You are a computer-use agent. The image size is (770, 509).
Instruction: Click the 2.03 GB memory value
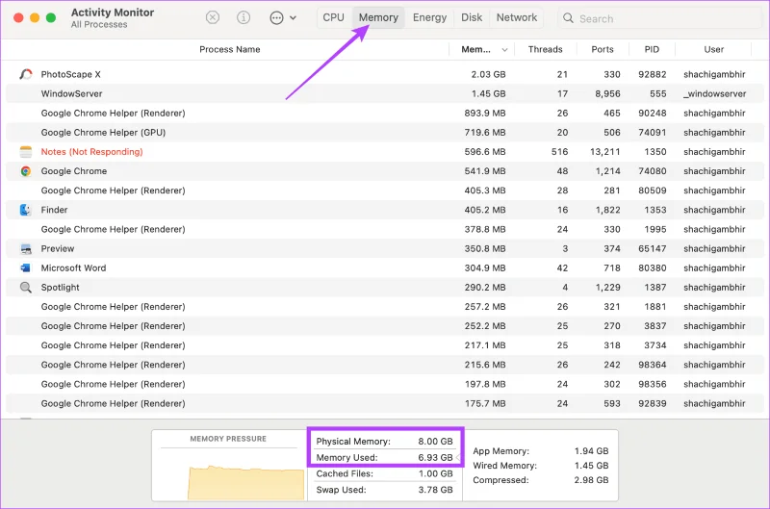coord(488,74)
